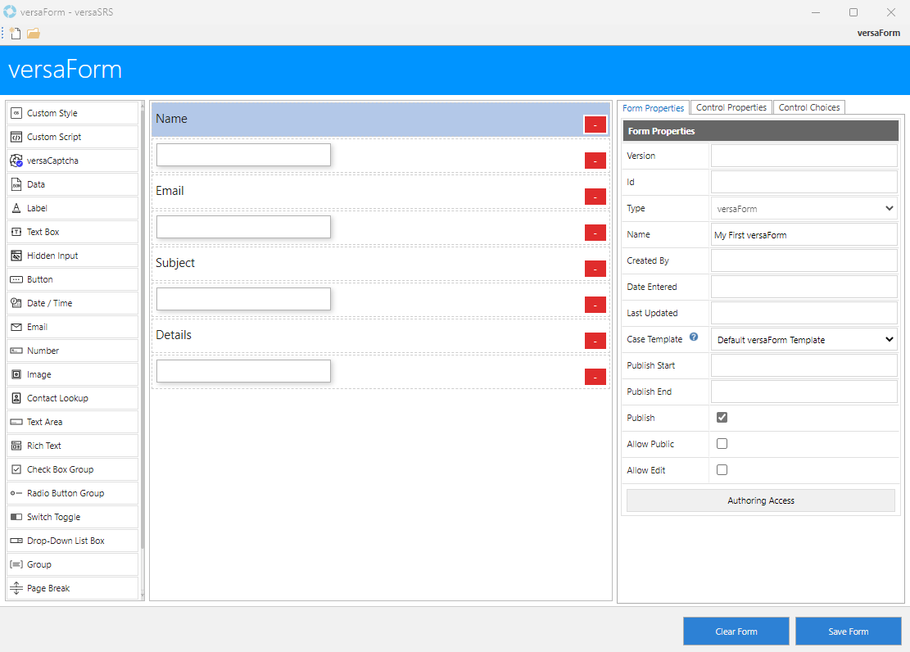Remove the Email label row
This screenshot has height=652, width=910.
tap(595, 197)
